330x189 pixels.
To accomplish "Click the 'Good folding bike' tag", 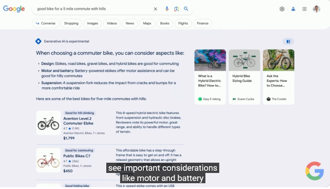I will pyautogui.click(x=77, y=185).
